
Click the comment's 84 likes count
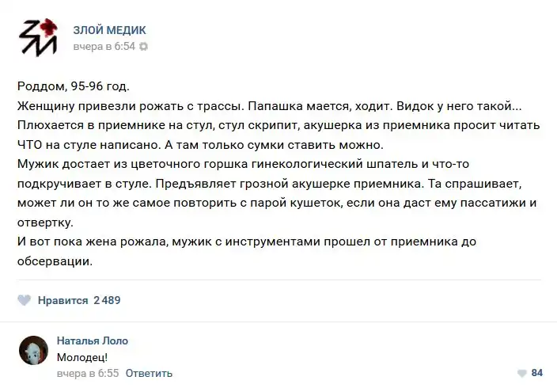click(x=537, y=373)
